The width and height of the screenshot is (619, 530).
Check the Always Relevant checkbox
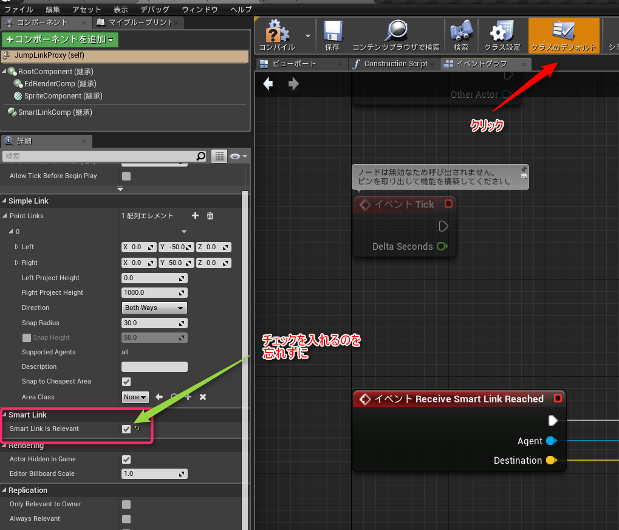pyautogui.click(x=126, y=518)
